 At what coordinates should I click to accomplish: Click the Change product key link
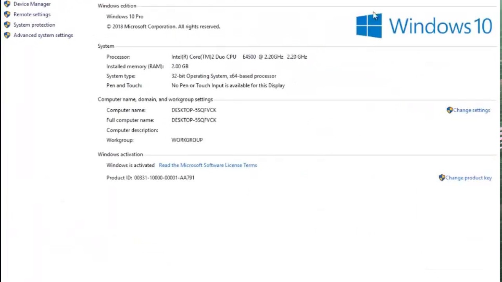tap(469, 178)
